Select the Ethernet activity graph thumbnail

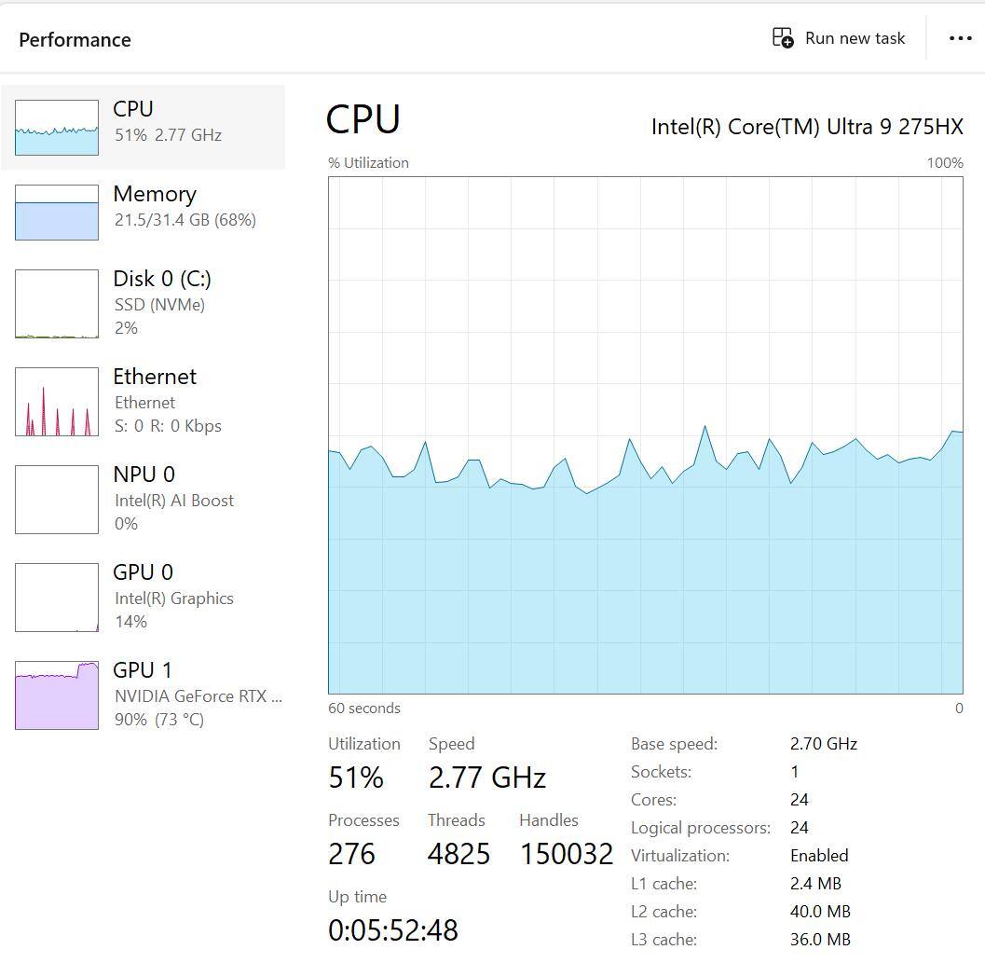click(x=57, y=402)
